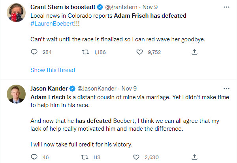Share Jason Kander's tweet
Screen dimensions: 237x163
(194, 157)
